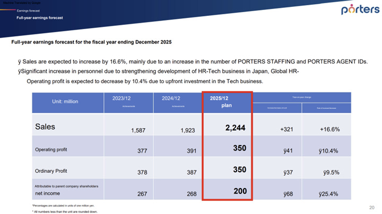This screenshot has height=214, width=382.
Task: Select the Operating profit value '377'
Action: (x=142, y=151)
